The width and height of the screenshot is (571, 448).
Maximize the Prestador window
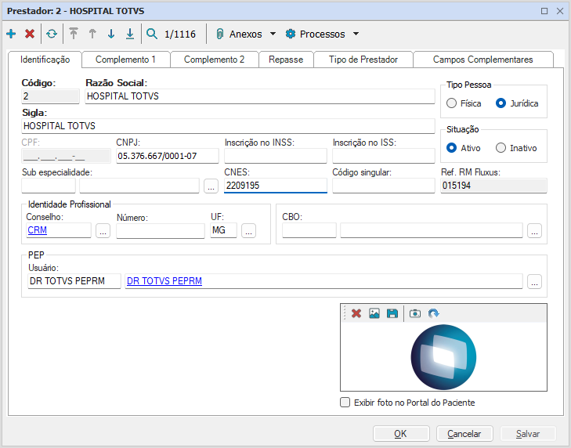click(544, 11)
